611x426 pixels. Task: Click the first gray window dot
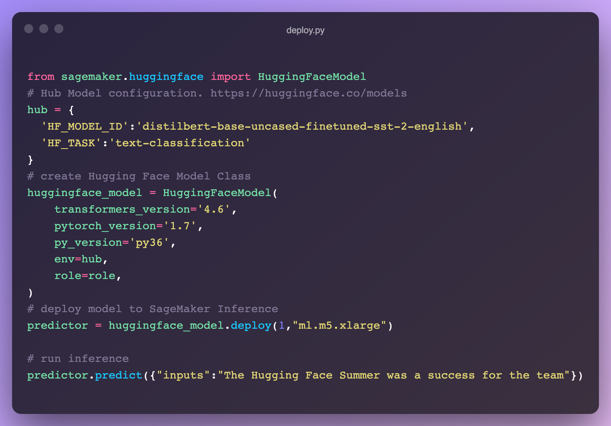tap(29, 29)
